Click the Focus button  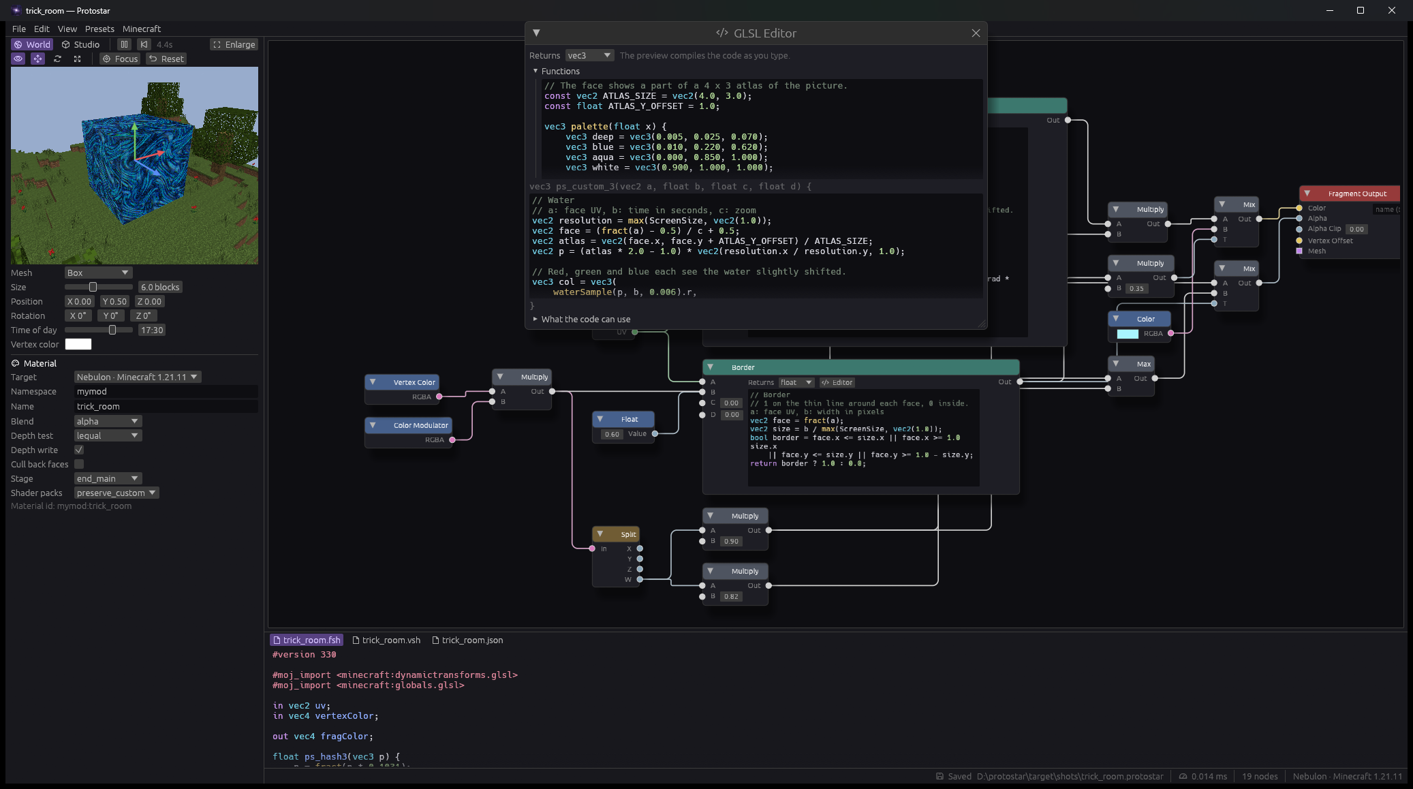[120, 59]
